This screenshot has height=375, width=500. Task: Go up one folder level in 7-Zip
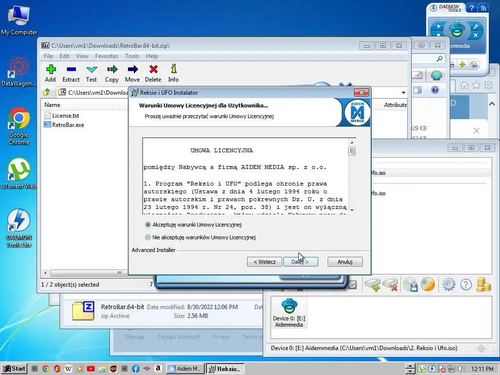tap(47, 92)
